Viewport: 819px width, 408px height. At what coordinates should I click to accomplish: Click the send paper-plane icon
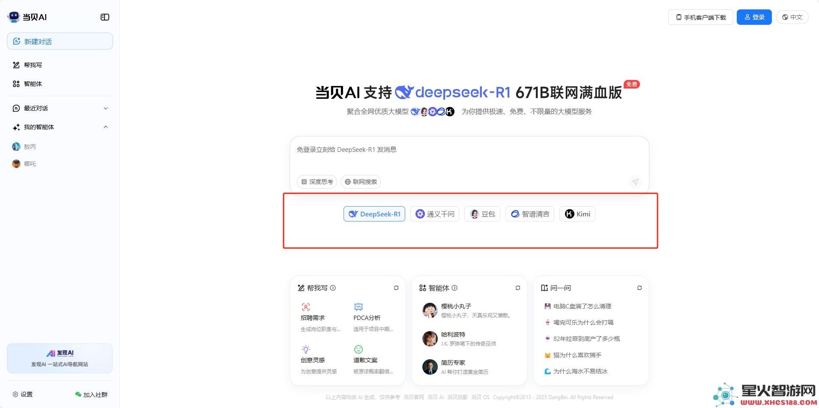635,182
